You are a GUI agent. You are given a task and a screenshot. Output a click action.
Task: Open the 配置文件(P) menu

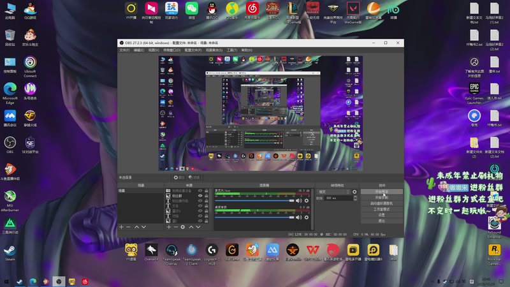[193, 50]
